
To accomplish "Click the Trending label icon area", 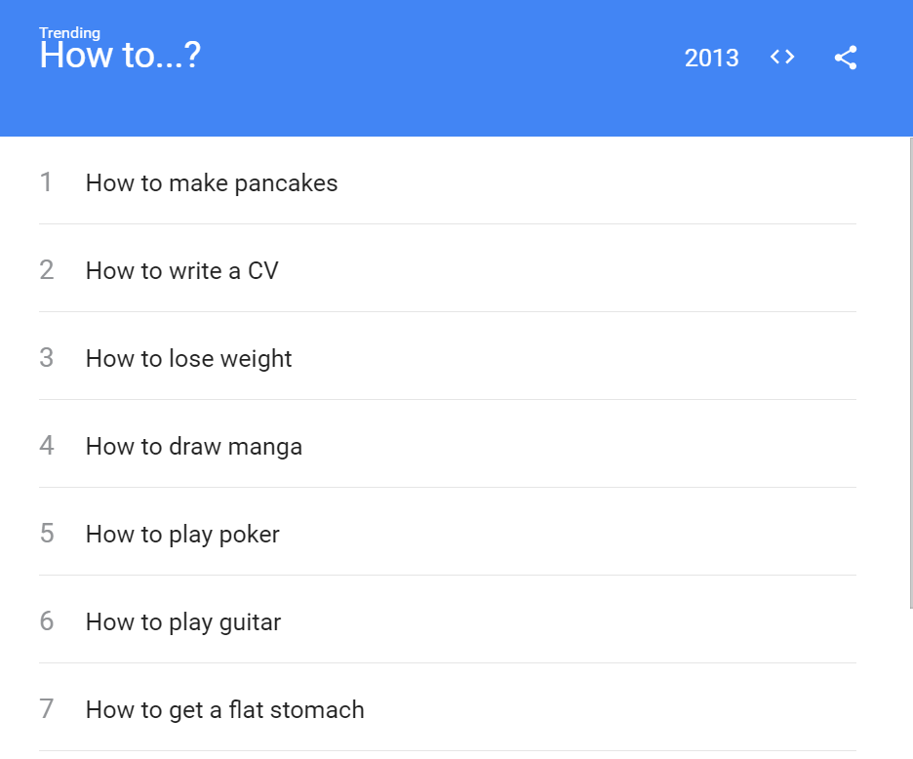I will point(69,32).
